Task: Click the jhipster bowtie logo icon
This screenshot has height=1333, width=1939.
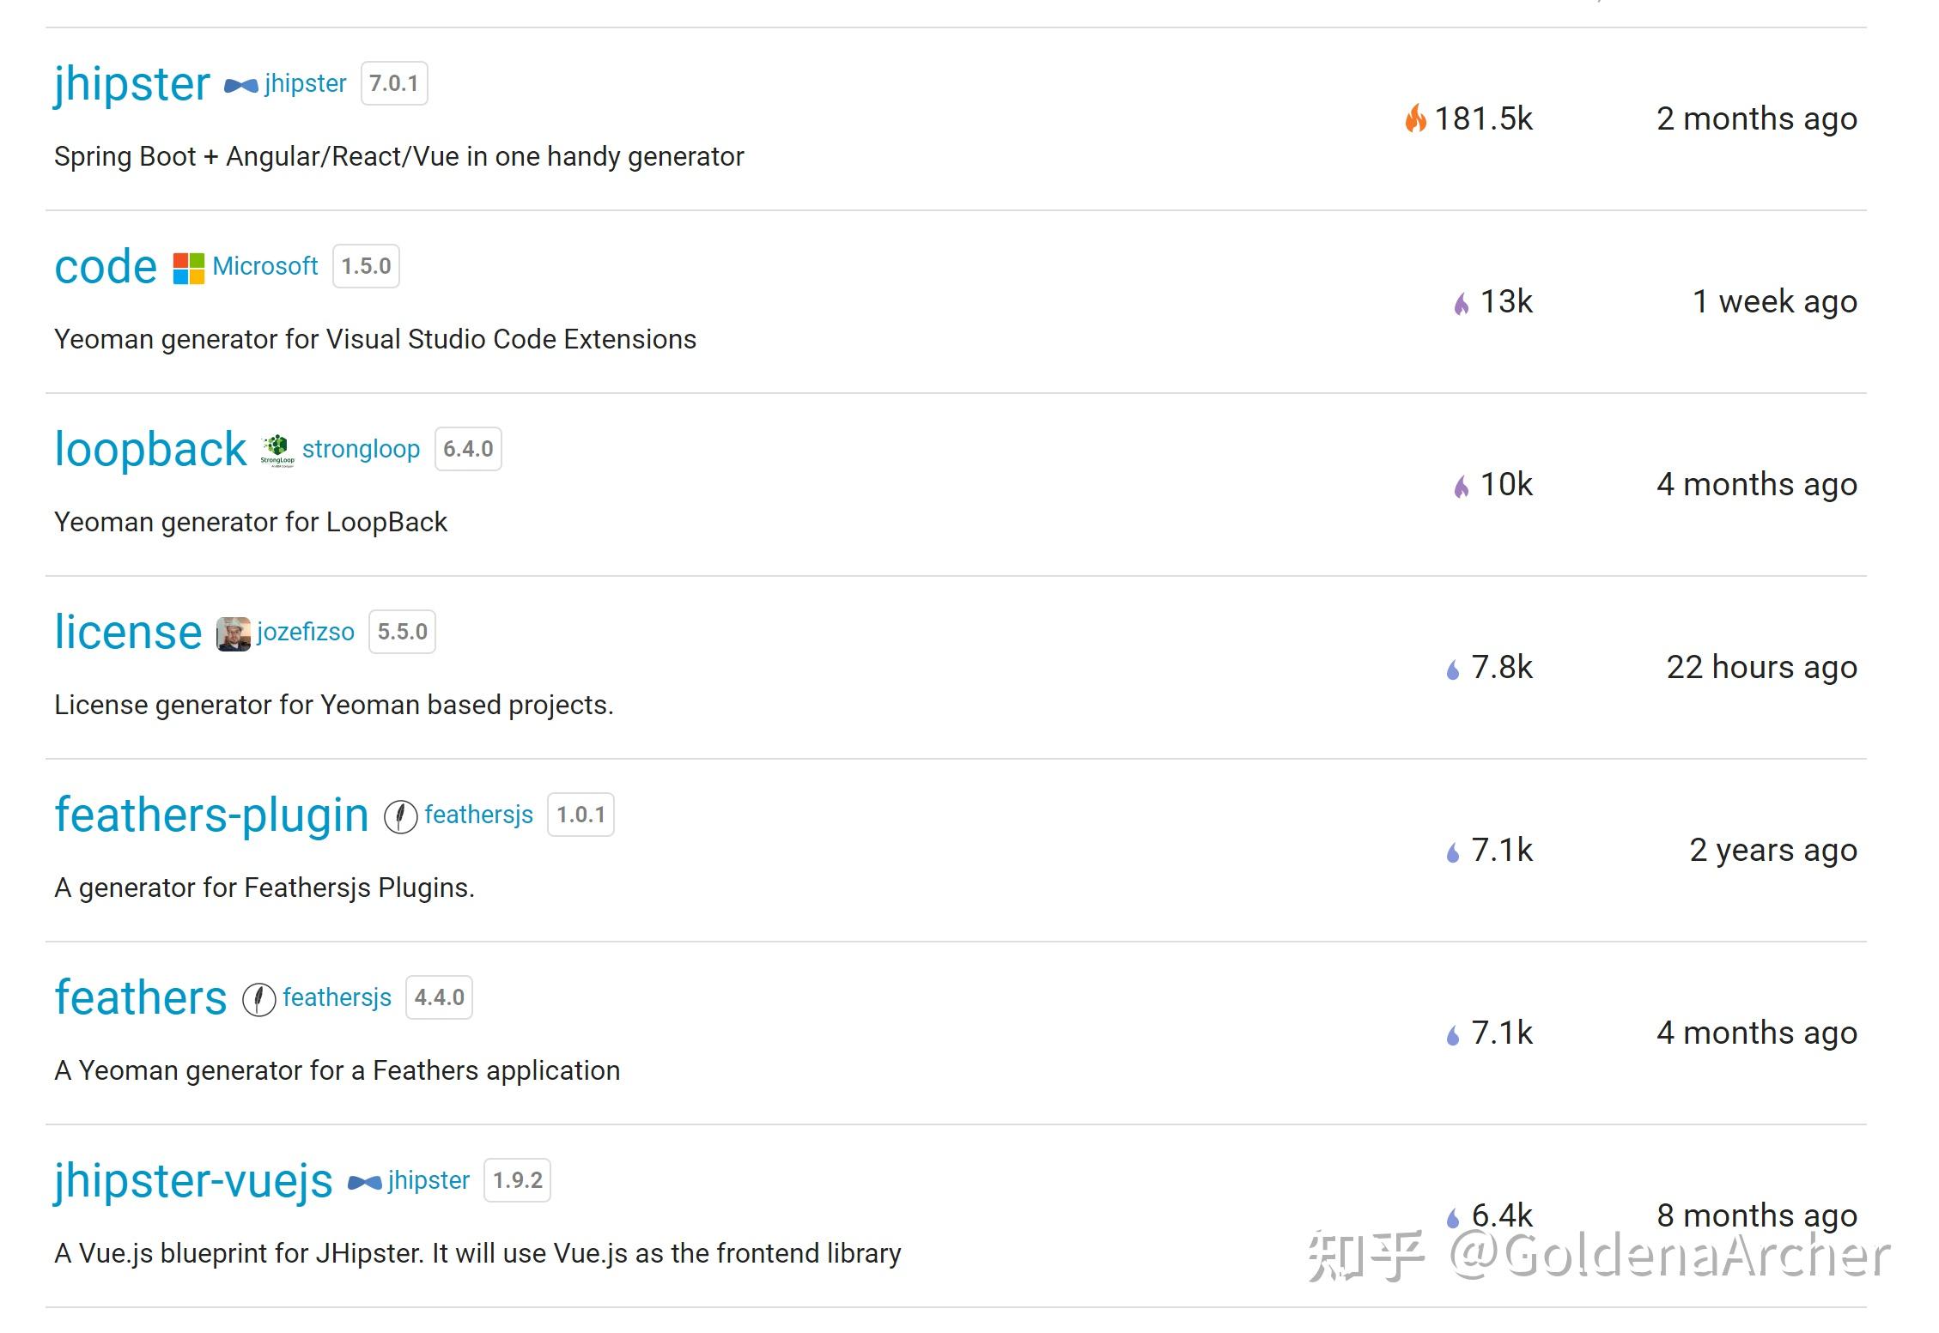Action: tap(241, 83)
